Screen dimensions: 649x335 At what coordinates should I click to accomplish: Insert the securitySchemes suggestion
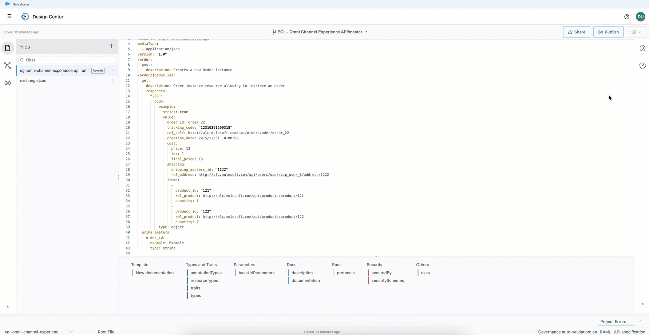point(387,280)
